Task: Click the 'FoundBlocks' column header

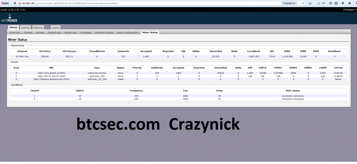Action: click(97, 51)
